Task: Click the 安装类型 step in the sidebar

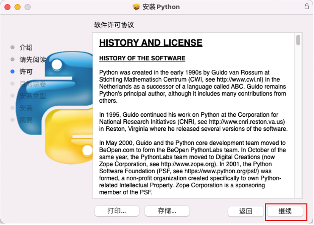Action: click(x=32, y=96)
